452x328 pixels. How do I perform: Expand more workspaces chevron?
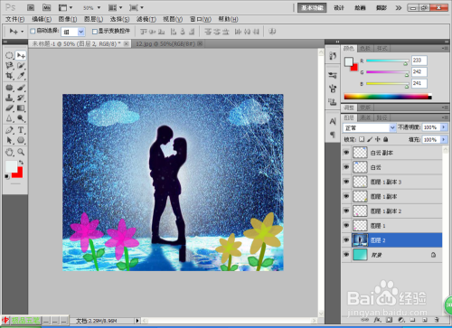(399, 8)
